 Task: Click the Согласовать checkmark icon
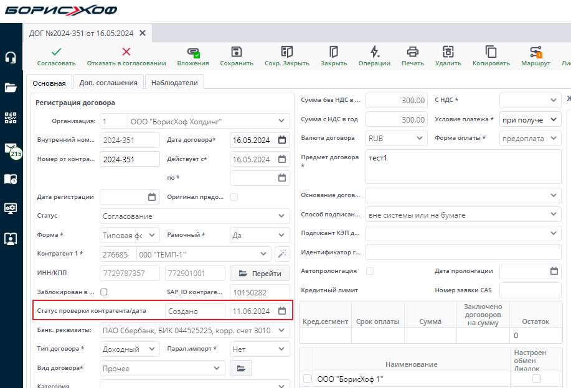[x=56, y=52]
